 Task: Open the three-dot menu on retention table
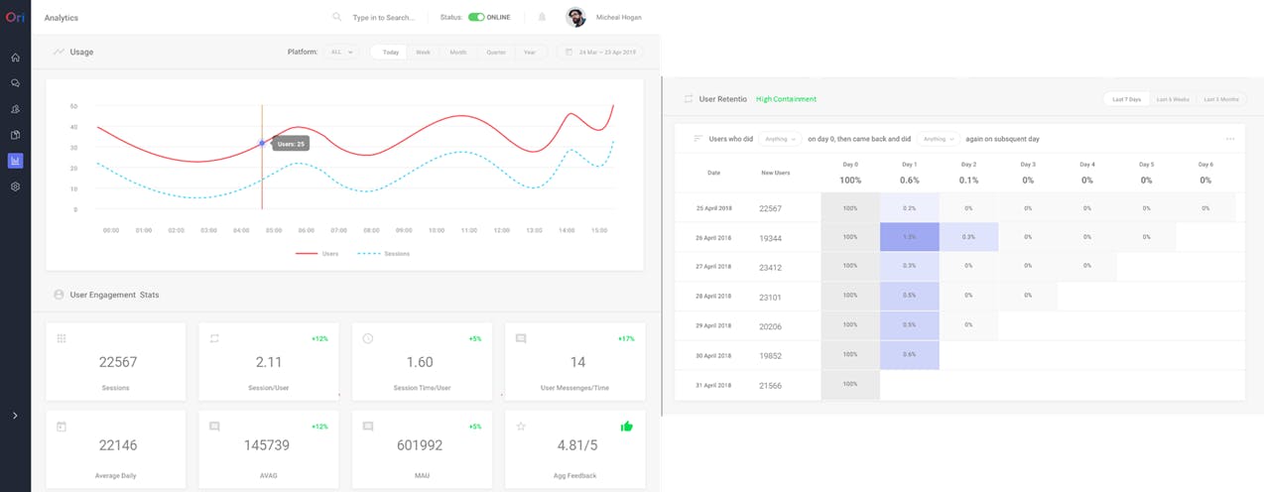pyautogui.click(x=1230, y=139)
